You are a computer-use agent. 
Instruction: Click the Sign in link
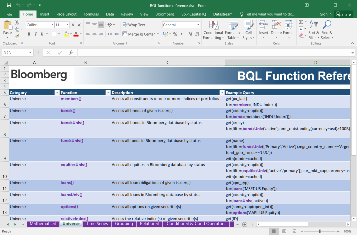(x=325, y=14)
